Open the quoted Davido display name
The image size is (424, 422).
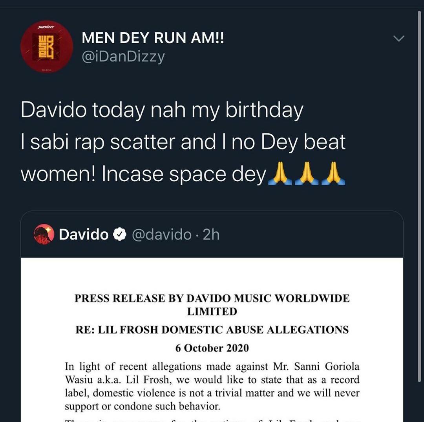pyautogui.click(x=84, y=234)
